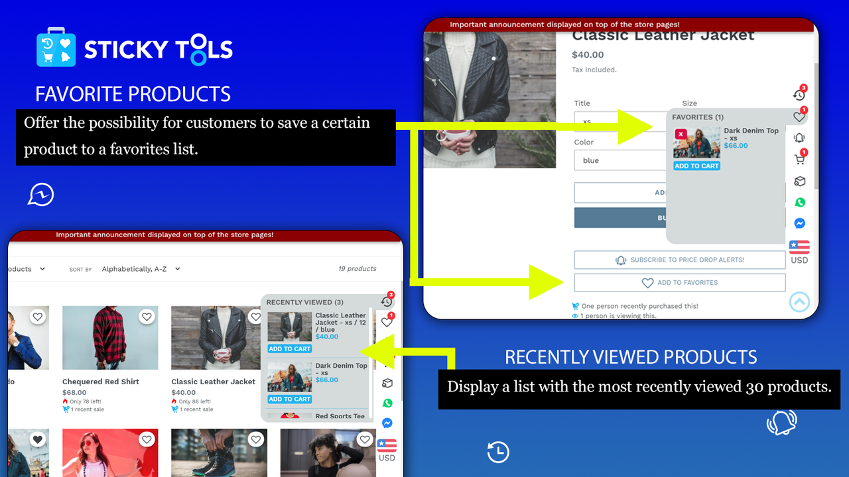
Task: Click red-haired woman in sunglasses product image
Action: pos(110,452)
